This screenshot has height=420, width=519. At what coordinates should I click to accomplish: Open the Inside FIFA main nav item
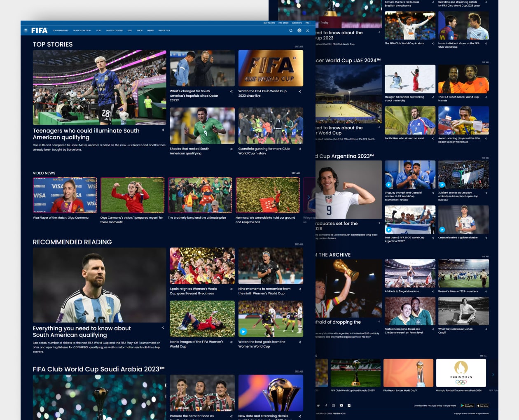(x=164, y=30)
